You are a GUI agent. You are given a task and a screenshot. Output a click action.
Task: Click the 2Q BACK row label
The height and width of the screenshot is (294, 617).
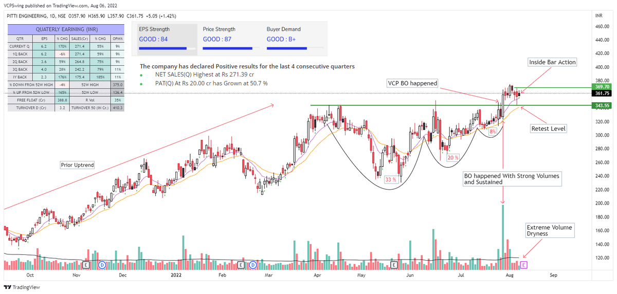coord(19,61)
